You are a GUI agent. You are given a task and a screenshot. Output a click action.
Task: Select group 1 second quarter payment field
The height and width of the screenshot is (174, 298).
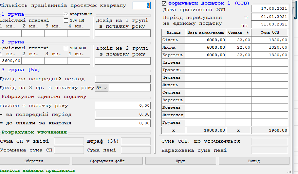coord(33,33)
